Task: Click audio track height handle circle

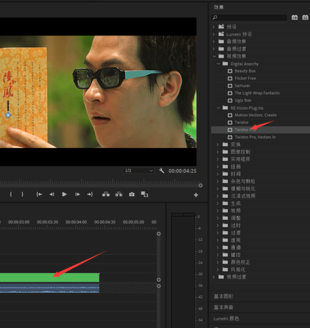Action: click(159, 286)
